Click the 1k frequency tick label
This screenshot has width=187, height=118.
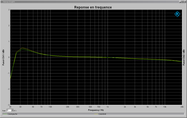pos(108,107)
